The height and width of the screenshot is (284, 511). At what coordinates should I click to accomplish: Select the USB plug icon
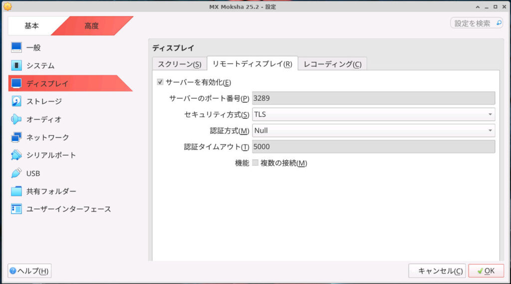(x=16, y=173)
